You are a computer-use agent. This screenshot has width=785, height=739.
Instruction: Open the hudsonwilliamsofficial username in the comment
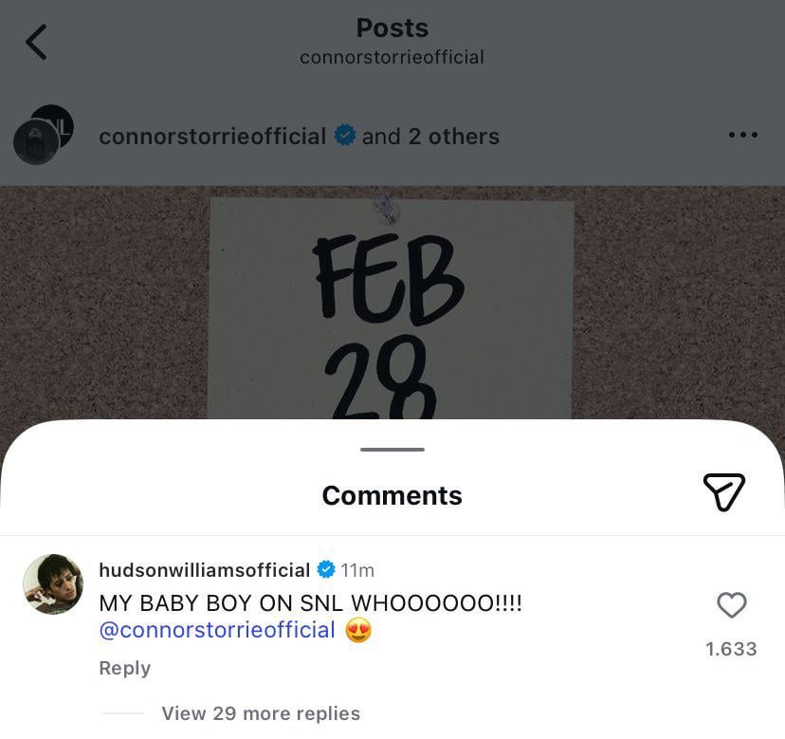coord(205,569)
